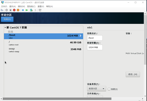Select the /boot sda1 partition row
This screenshot has height=101, width=147.
(44, 36)
